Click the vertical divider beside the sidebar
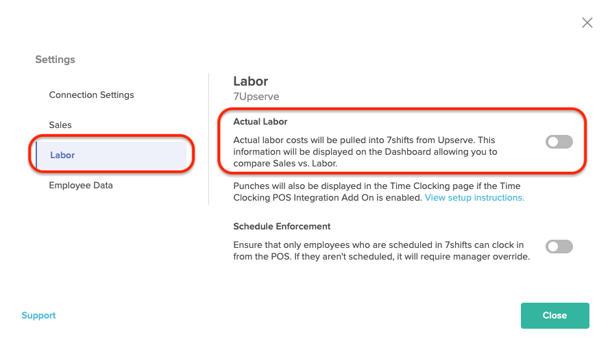 209,139
